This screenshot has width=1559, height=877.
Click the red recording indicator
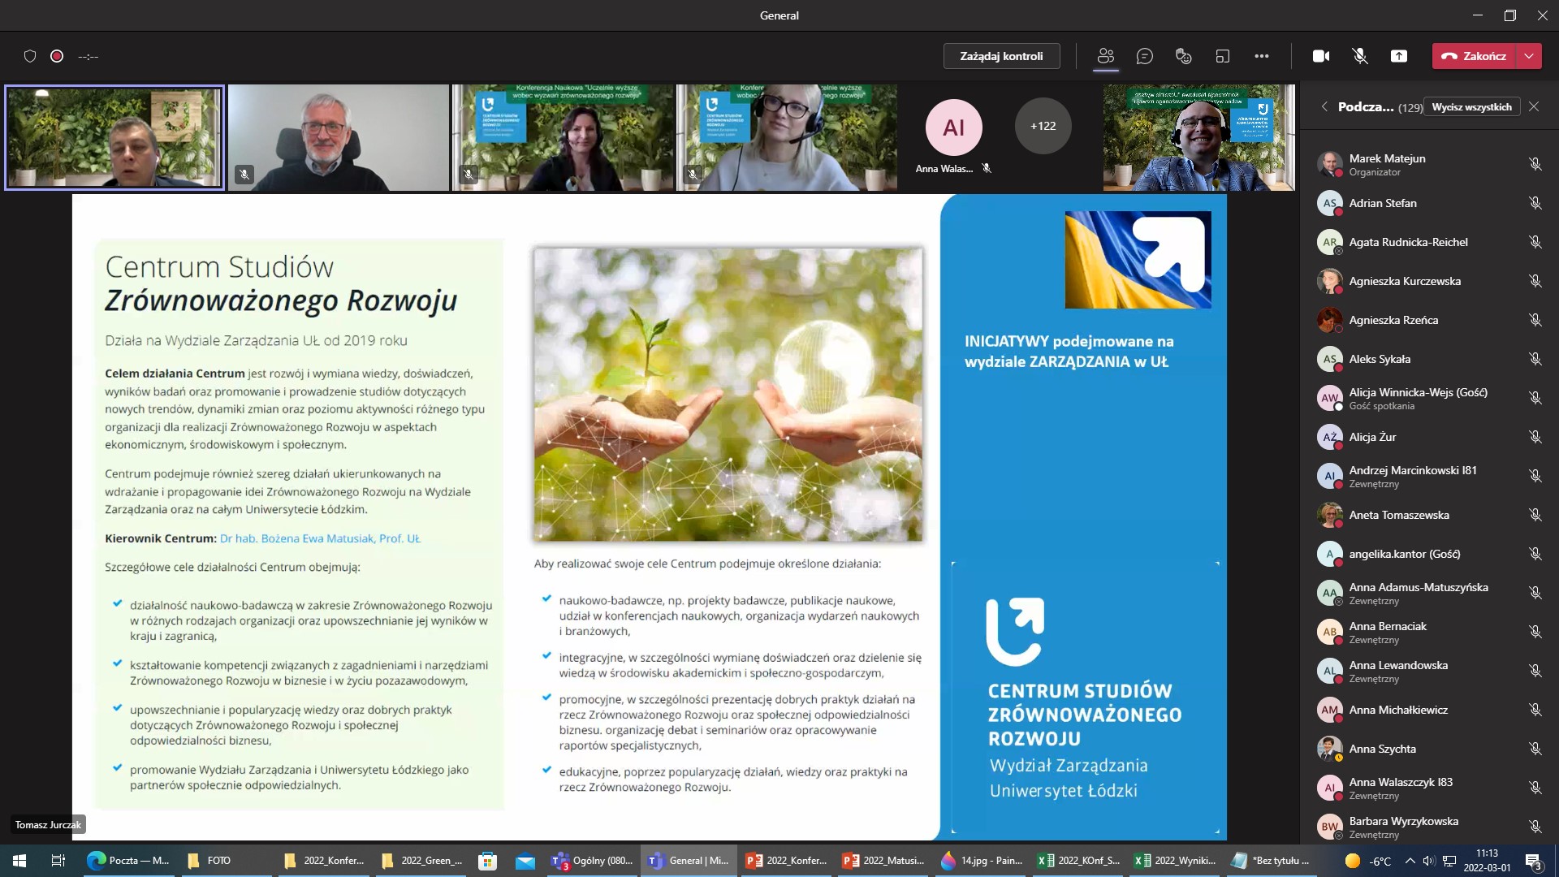(57, 56)
